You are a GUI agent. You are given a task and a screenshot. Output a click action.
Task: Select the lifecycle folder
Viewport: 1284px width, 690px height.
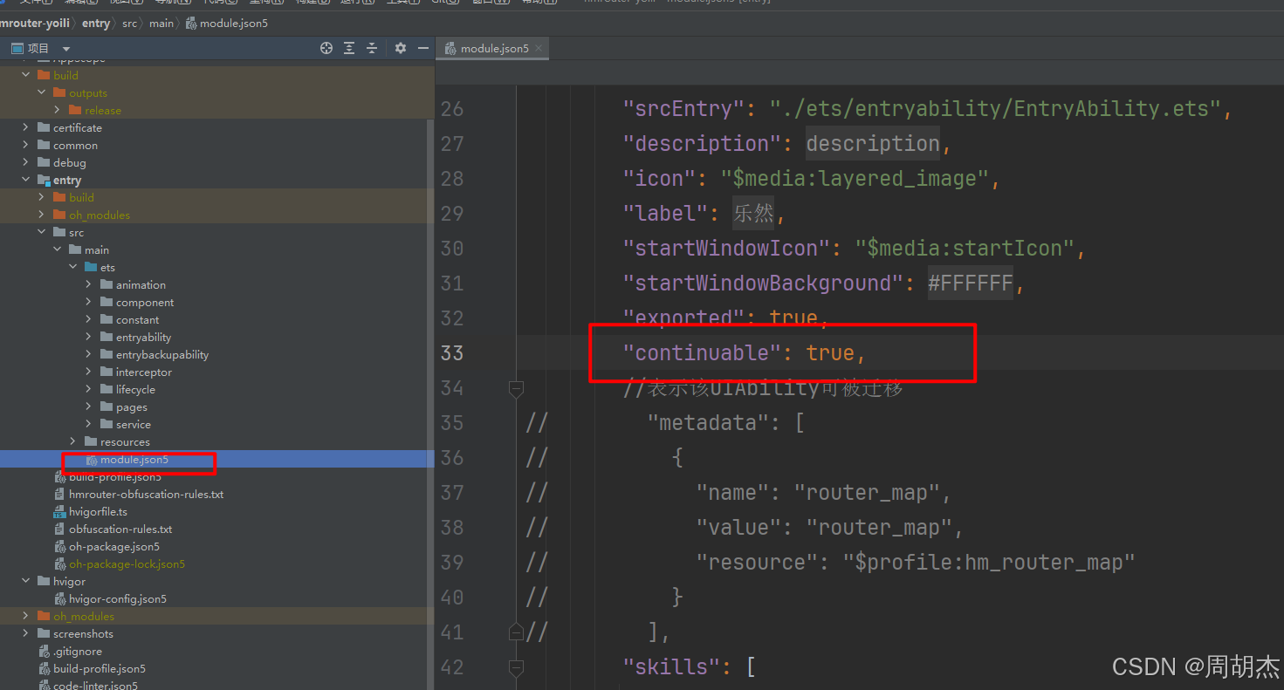(x=135, y=389)
